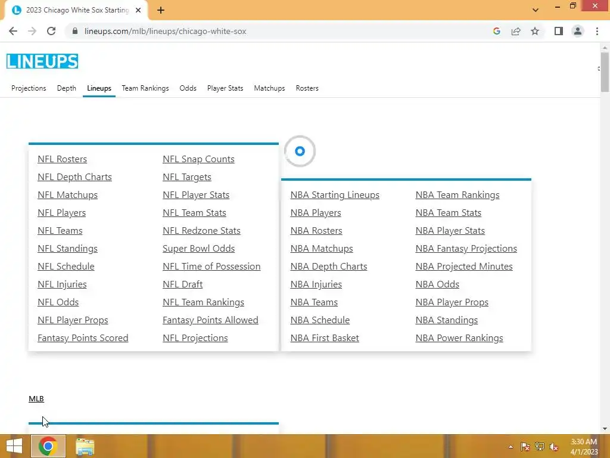610x458 pixels.
Task: Select the 2023 Chicago White Sox tab
Action: pos(77,10)
